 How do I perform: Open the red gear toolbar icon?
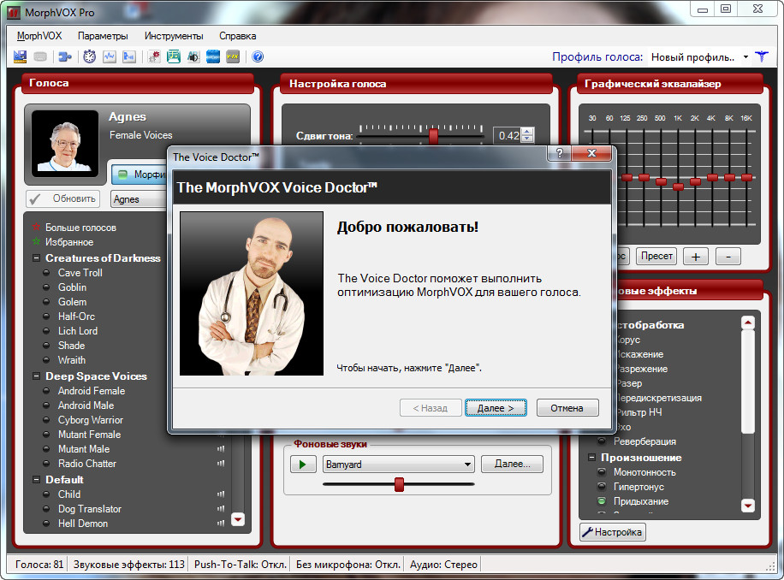[154, 56]
